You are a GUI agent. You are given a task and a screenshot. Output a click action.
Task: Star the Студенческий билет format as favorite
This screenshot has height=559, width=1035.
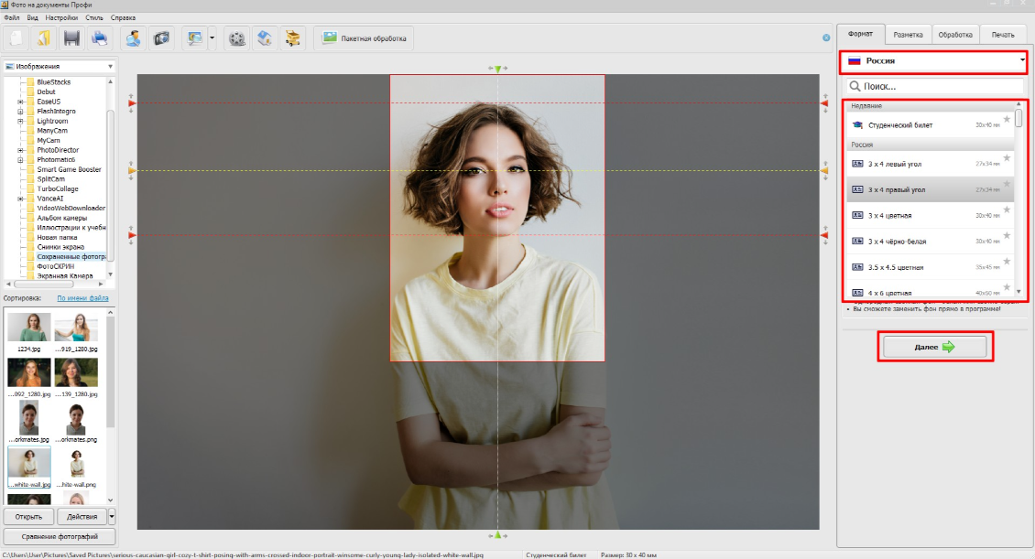[1007, 119]
